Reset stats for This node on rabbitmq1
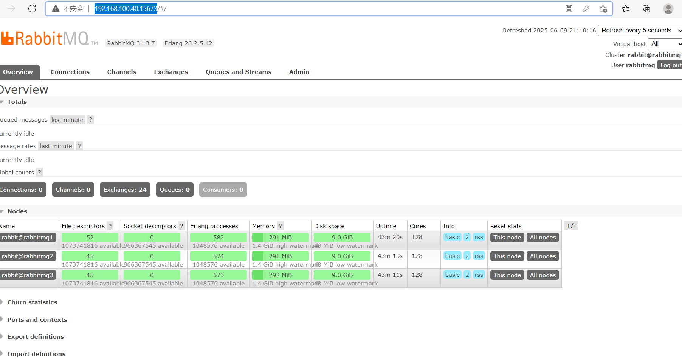The height and width of the screenshot is (364, 682). click(x=507, y=238)
